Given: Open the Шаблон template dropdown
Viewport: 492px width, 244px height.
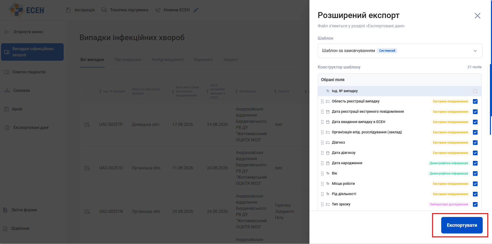Looking at the screenshot, I should coord(400,51).
